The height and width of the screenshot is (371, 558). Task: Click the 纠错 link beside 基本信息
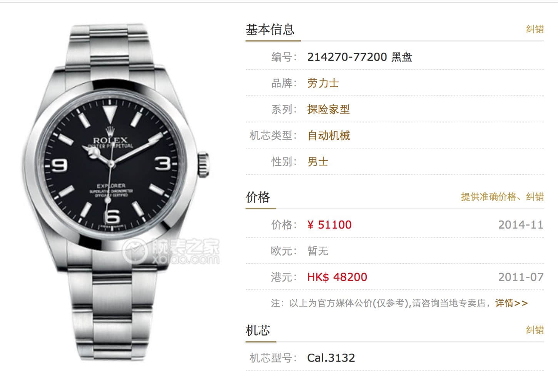[x=535, y=29]
